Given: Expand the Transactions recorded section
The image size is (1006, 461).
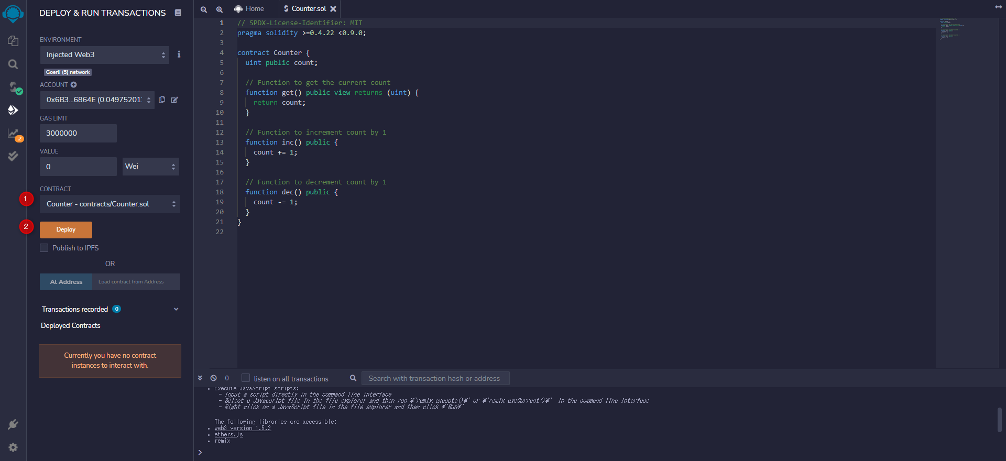Looking at the screenshot, I should (x=176, y=309).
